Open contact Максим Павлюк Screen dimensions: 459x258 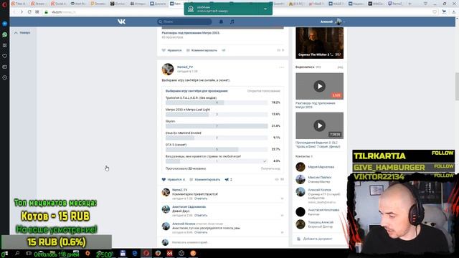[320, 178]
